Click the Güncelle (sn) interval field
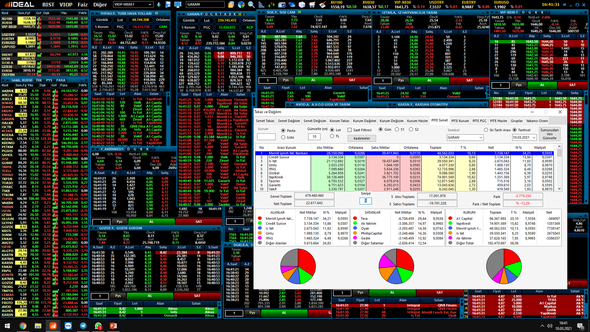590x332 pixels. pyautogui.click(x=314, y=137)
